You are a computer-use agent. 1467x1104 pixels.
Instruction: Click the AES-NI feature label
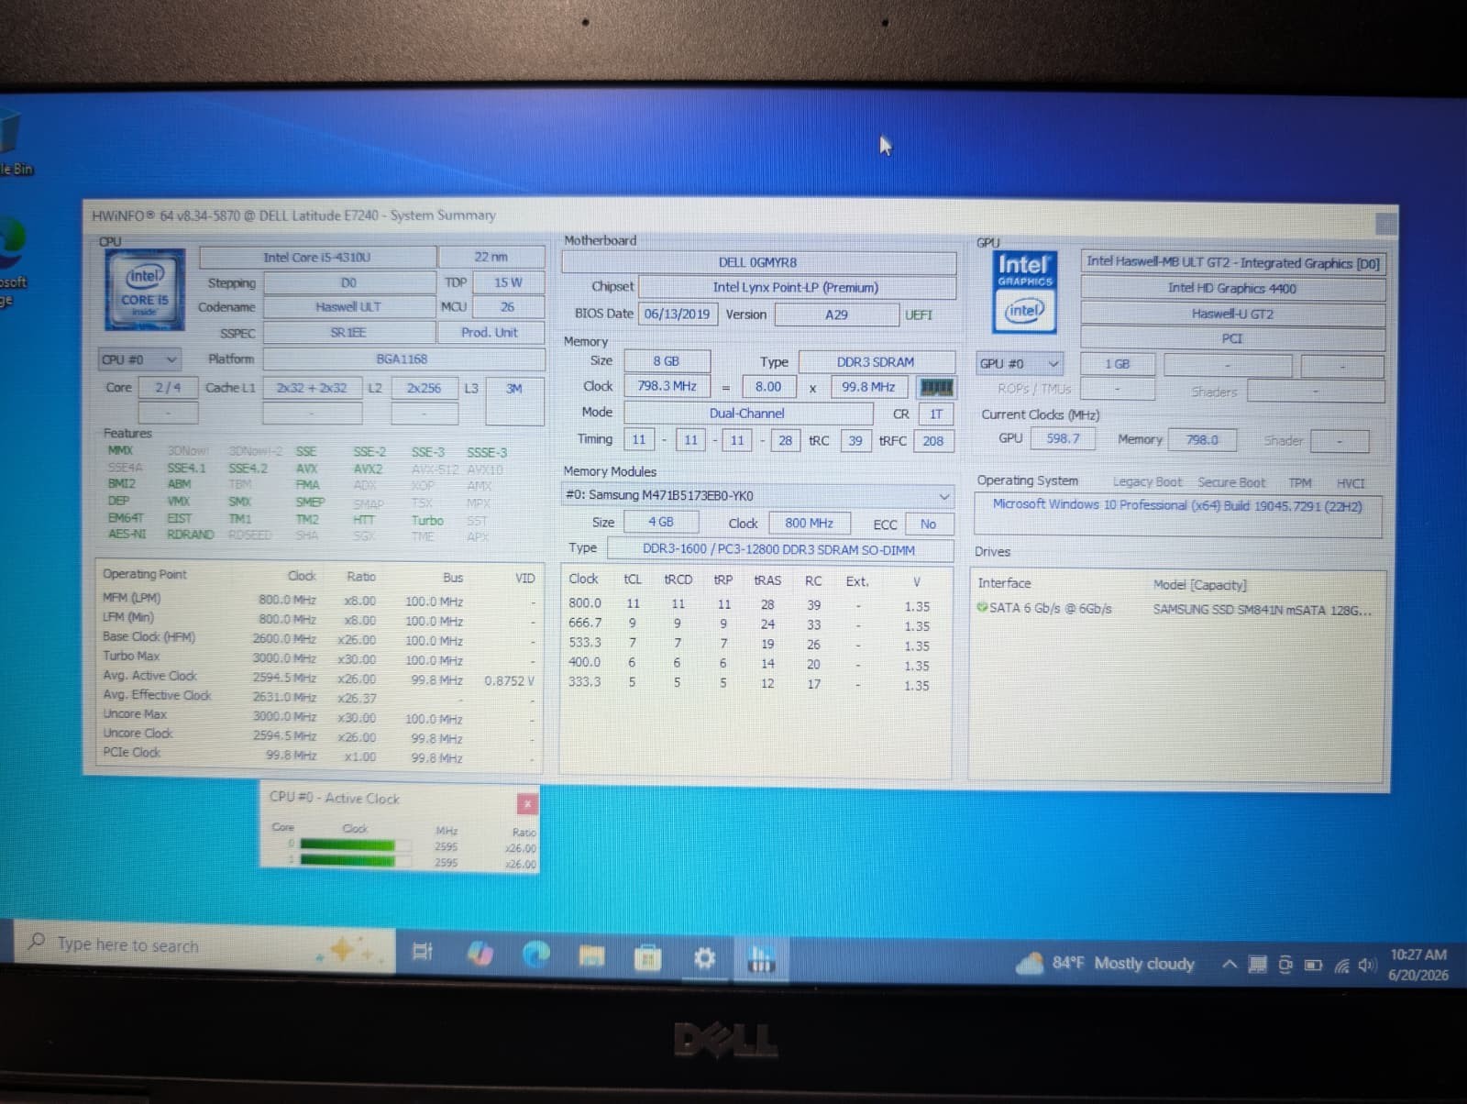tap(127, 534)
